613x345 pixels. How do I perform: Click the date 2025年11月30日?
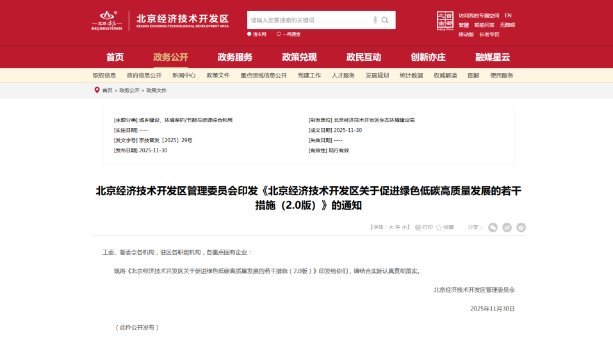(x=493, y=309)
